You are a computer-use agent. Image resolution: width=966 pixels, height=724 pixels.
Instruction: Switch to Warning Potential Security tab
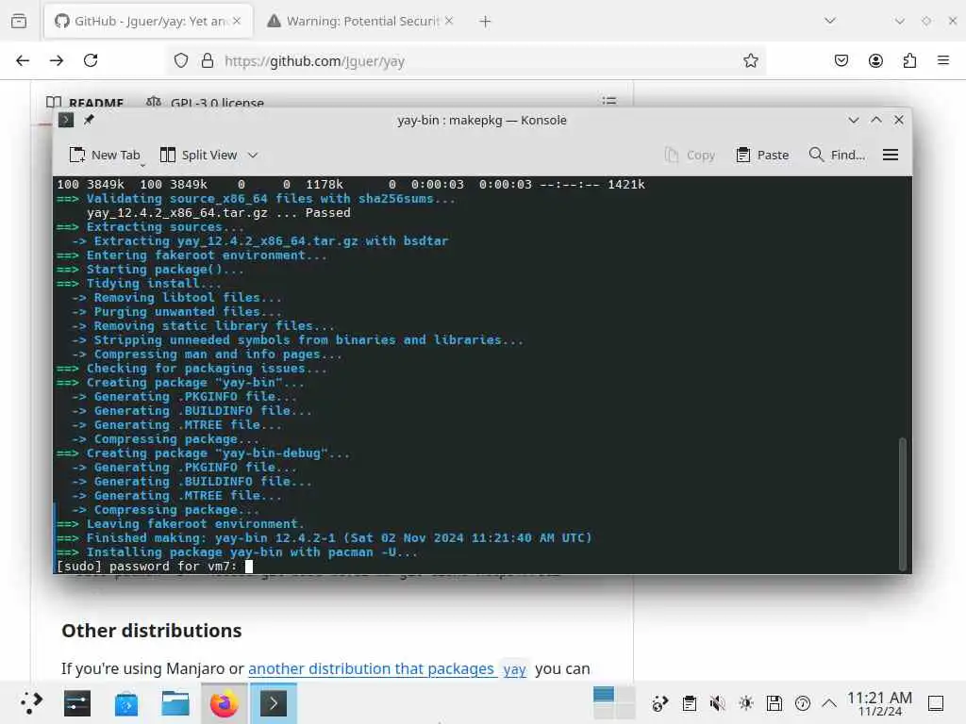point(361,21)
